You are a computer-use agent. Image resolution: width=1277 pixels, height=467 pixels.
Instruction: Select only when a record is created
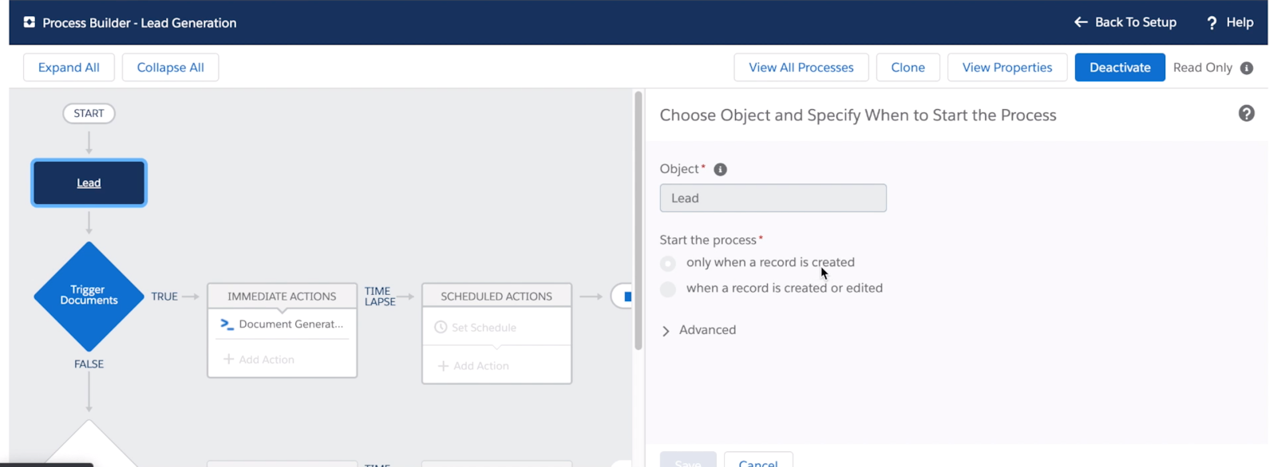(x=668, y=263)
